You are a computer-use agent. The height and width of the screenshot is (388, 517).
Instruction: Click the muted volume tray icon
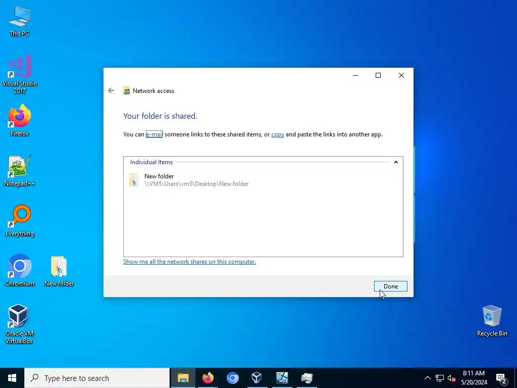pos(451,378)
